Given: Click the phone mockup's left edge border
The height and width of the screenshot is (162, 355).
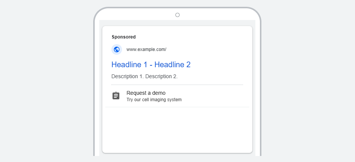Looking at the screenshot, I should (x=94, y=94).
